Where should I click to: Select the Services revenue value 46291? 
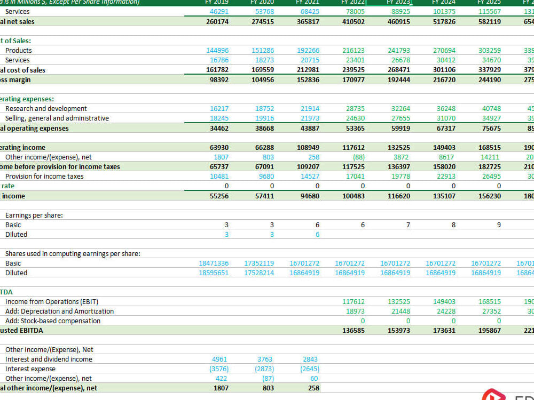(x=218, y=11)
